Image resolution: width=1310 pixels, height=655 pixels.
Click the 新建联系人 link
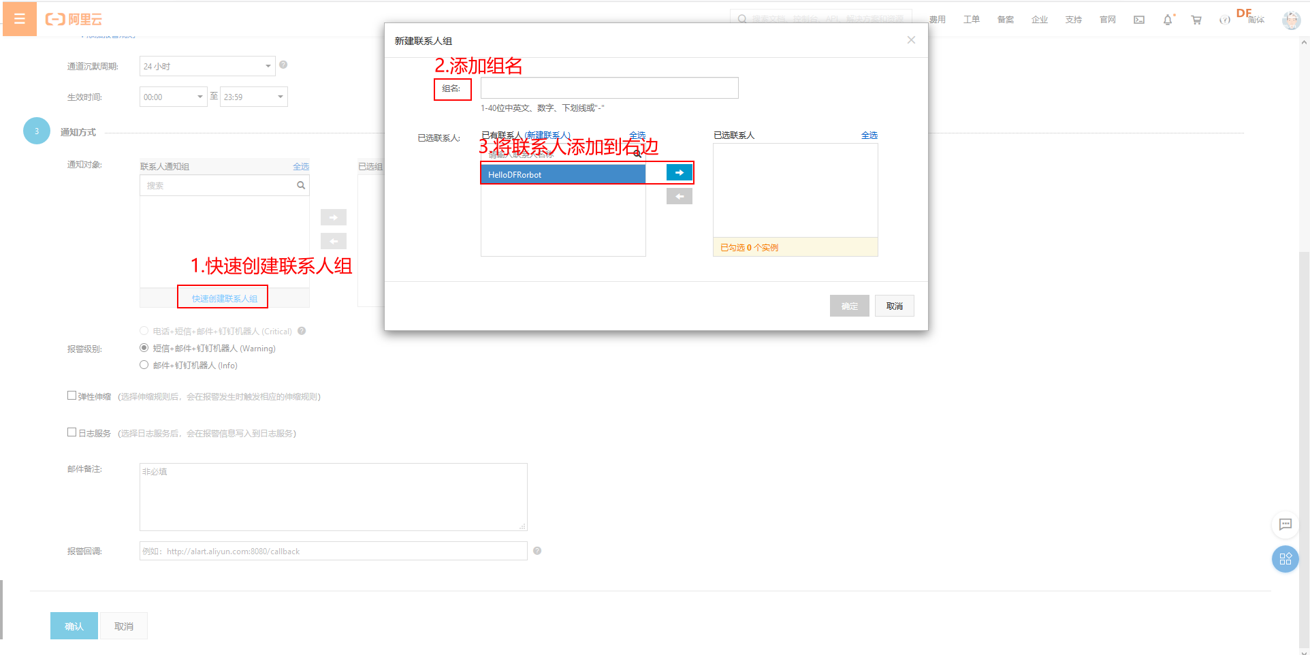547,135
